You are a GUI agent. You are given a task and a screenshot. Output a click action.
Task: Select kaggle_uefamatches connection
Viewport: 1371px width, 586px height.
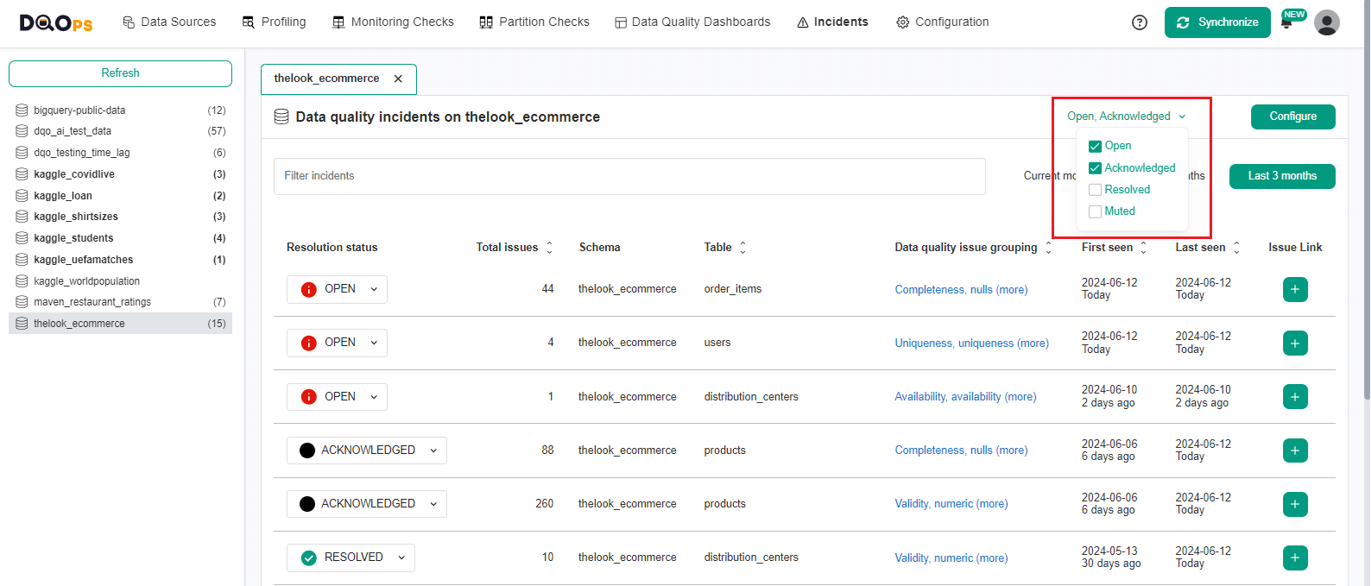coord(120,260)
